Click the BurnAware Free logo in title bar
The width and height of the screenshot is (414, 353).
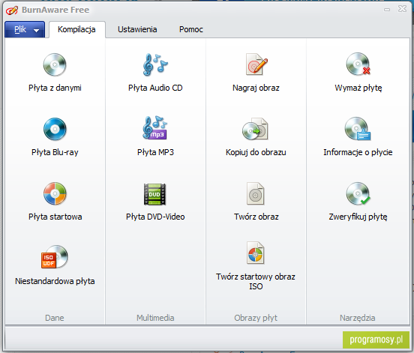[x=12, y=10]
